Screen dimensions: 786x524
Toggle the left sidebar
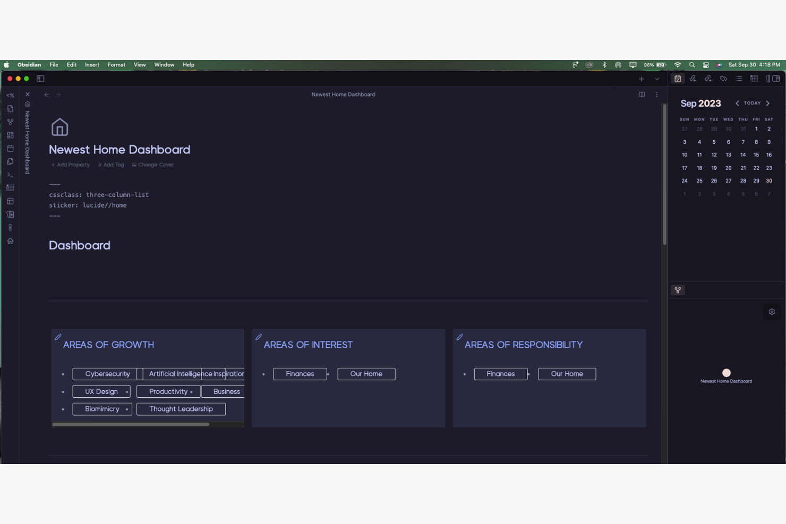(x=40, y=79)
